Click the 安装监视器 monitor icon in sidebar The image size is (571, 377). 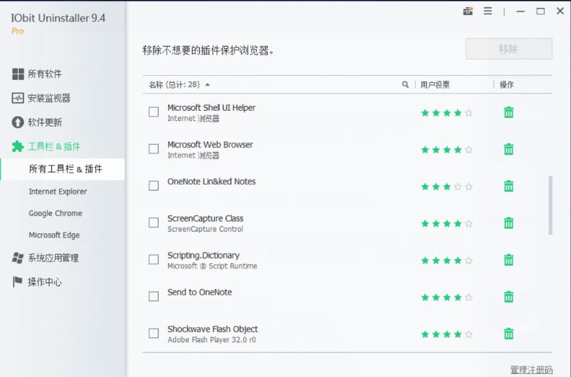[18, 98]
